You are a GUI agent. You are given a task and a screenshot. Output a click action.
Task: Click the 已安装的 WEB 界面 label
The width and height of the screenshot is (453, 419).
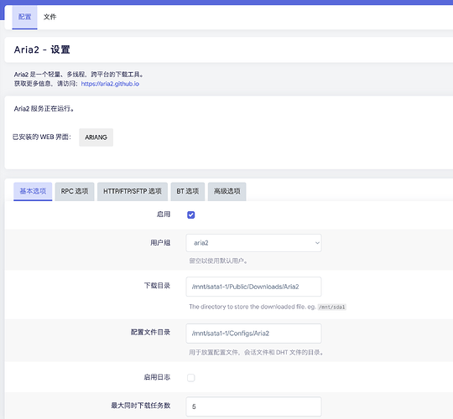point(42,137)
